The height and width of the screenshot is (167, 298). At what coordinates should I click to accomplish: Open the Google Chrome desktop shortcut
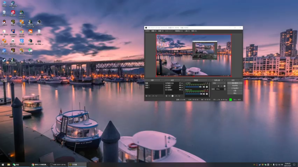(x=22, y=33)
